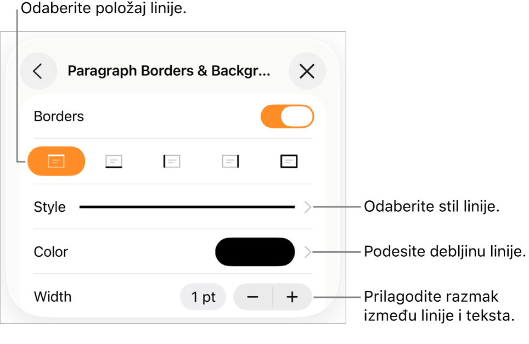Open the Color row label

[51, 252]
